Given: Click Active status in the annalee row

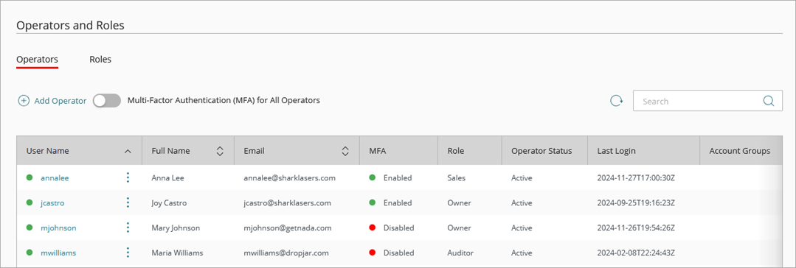Looking at the screenshot, I should (x=522, y=178).
